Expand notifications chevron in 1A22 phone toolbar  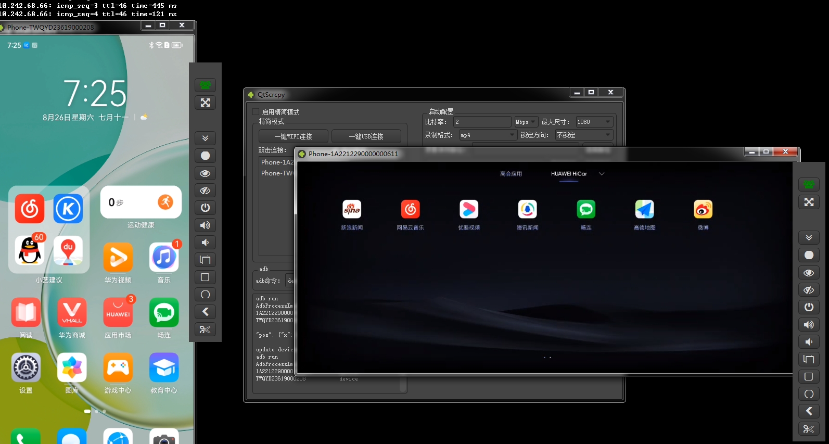tap(809, 237)
